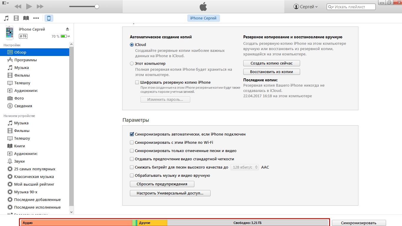The width and height of the screenshot is (402, 226).
Task: Play the current track
Action: (x=29, y=6)
